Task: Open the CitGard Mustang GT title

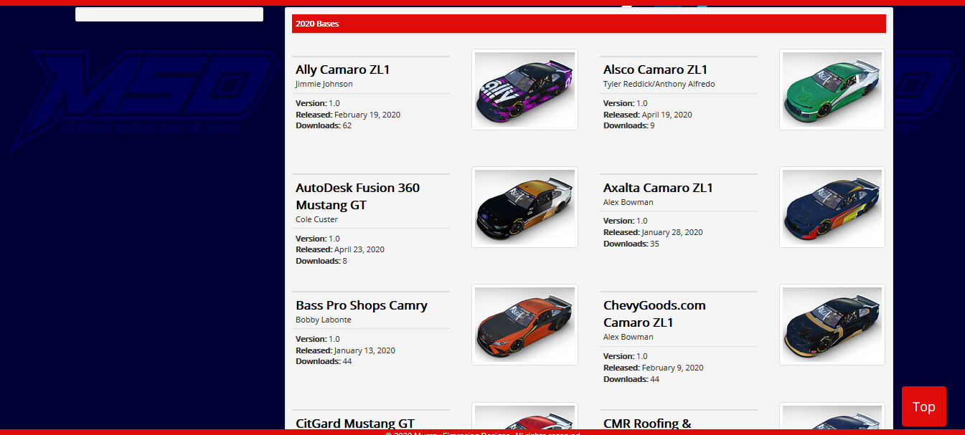Action: [x=355, y=423]
